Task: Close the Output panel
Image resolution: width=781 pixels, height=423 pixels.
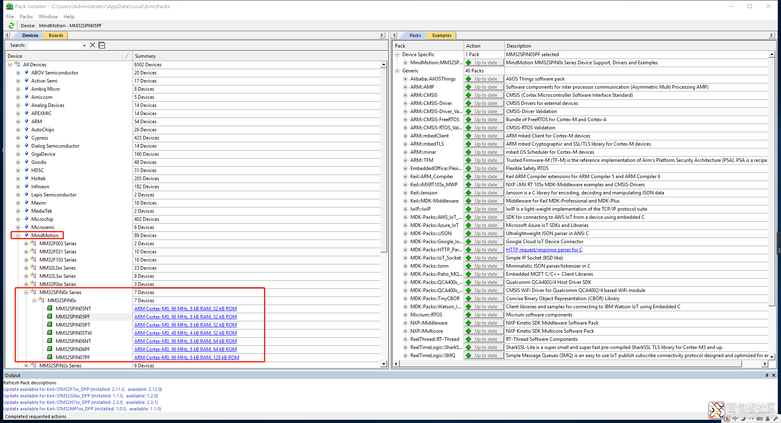Action: [774, 375]
